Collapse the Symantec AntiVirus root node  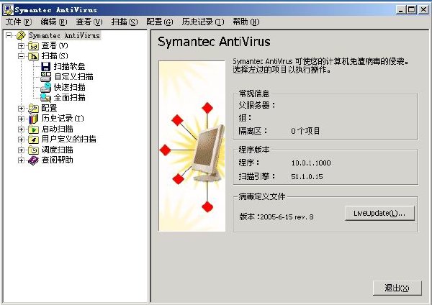pyautogui.click(x=9, y=35)
